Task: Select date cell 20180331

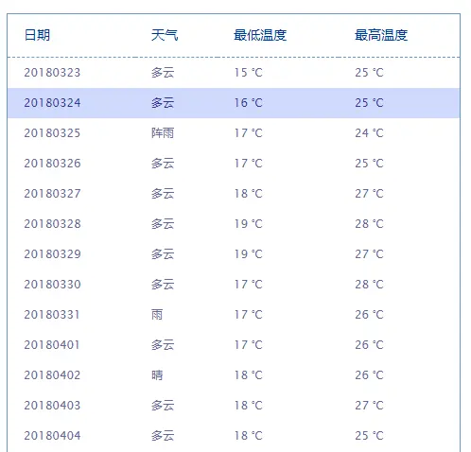Action: 52,315
